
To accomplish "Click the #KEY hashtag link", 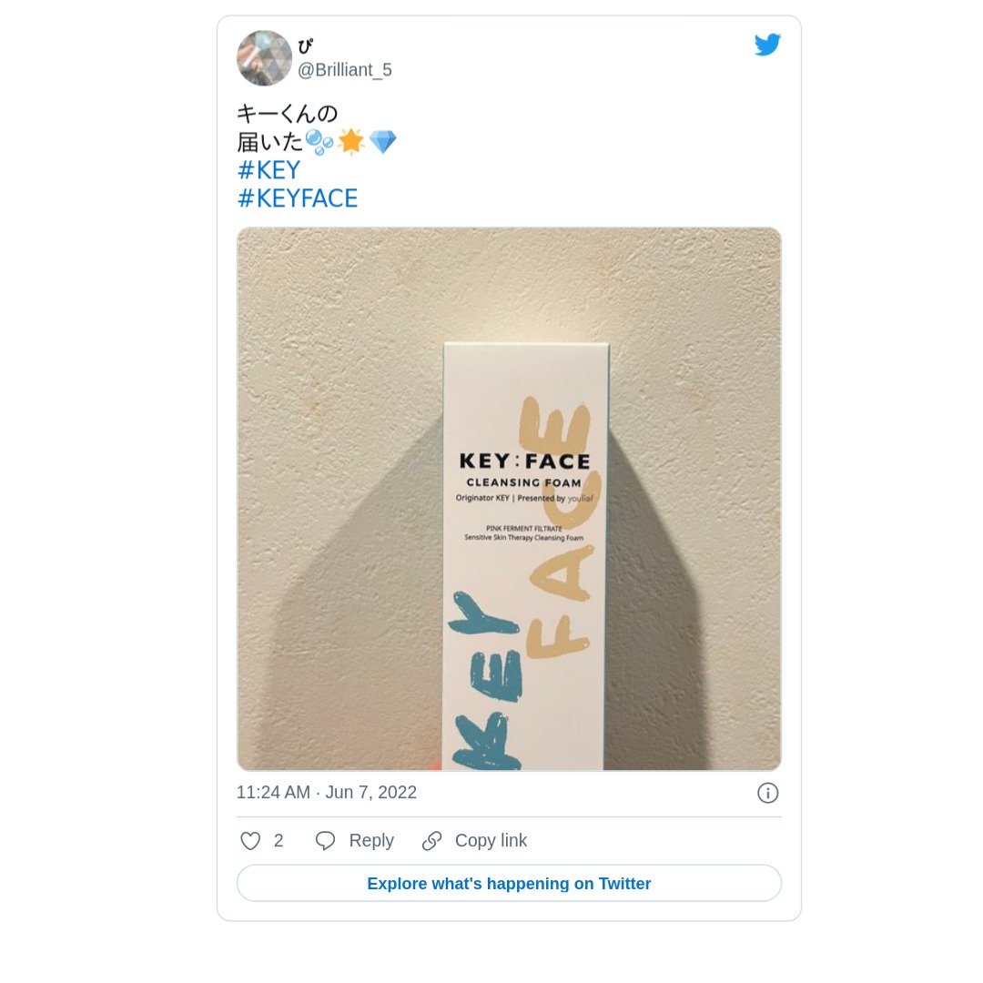I will 269,170.
